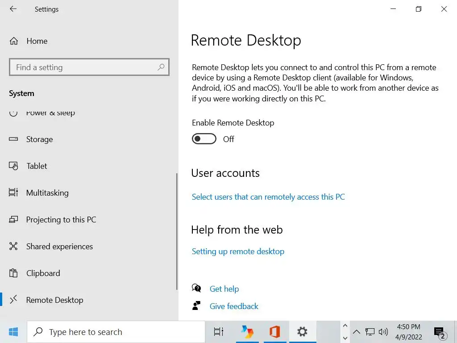457x343 pixels.
Task: Click the Find a setting search box
Action: pyautogui.click(x=85, y=67)
